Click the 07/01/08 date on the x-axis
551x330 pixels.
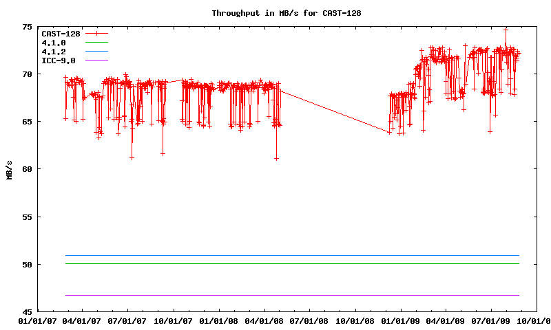(x=310, y=321)
